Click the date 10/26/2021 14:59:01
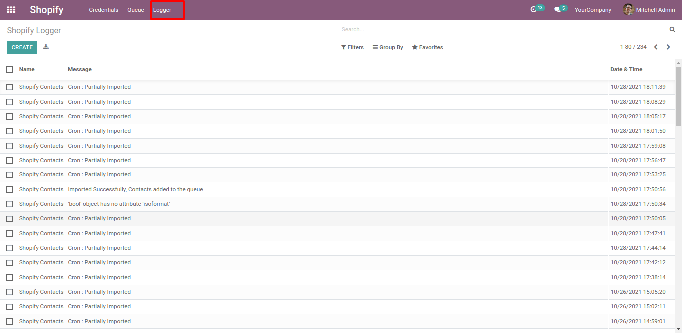Screen dimensions: 682x333 tap(638, 321)
